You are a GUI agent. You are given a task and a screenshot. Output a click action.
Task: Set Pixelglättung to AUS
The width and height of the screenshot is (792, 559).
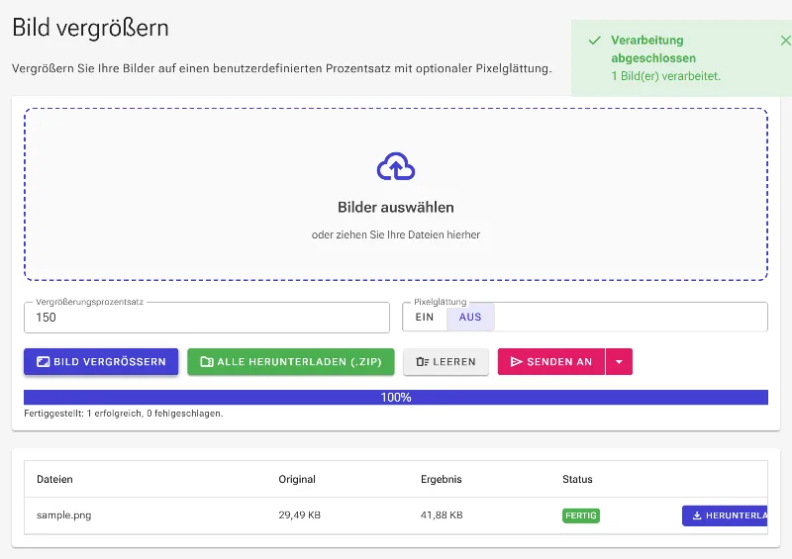pyautogui.click(x=470, y=318)
